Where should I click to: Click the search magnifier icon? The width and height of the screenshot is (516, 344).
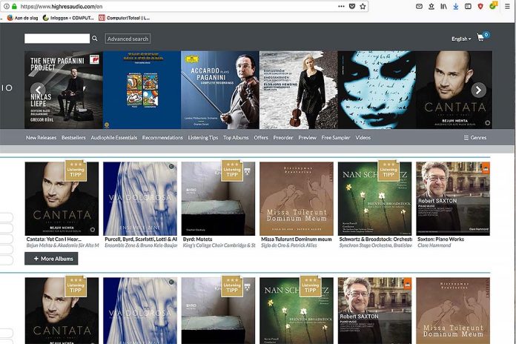tap(95, 39)
